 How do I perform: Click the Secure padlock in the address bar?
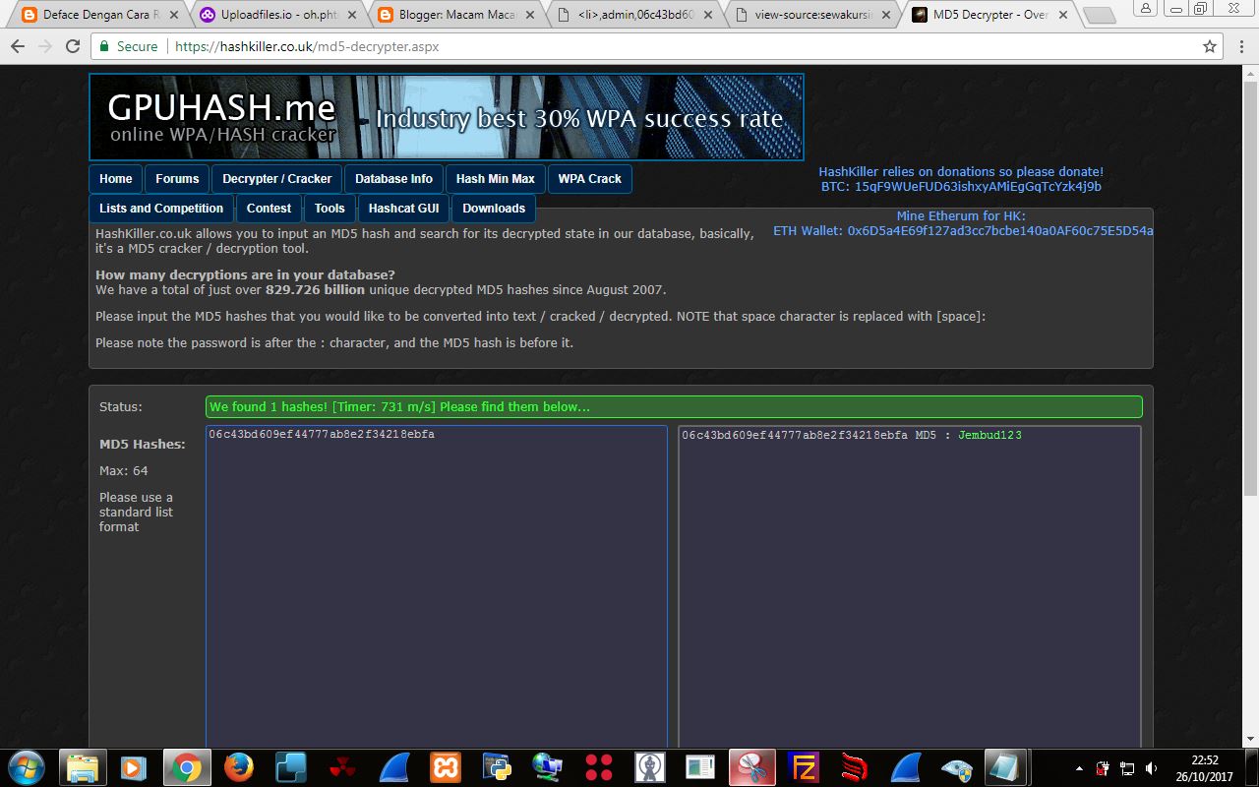click(105, 46)
